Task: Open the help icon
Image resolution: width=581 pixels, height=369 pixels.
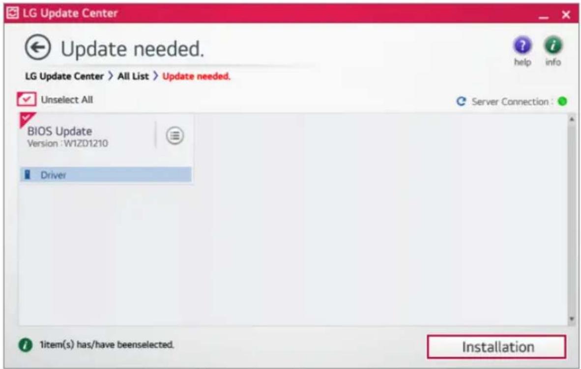Action: tap(523, 46)
